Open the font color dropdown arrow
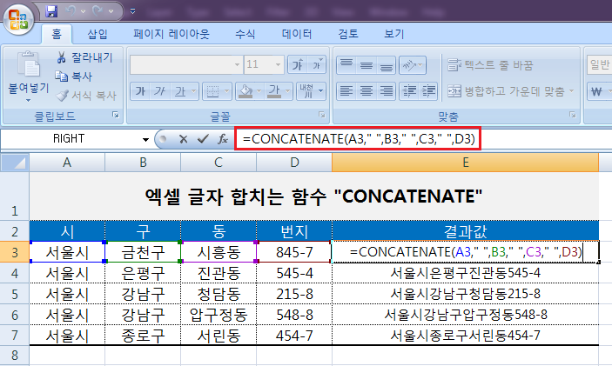Viewport: 612px width, 366px height. click(x=287, y=91)
